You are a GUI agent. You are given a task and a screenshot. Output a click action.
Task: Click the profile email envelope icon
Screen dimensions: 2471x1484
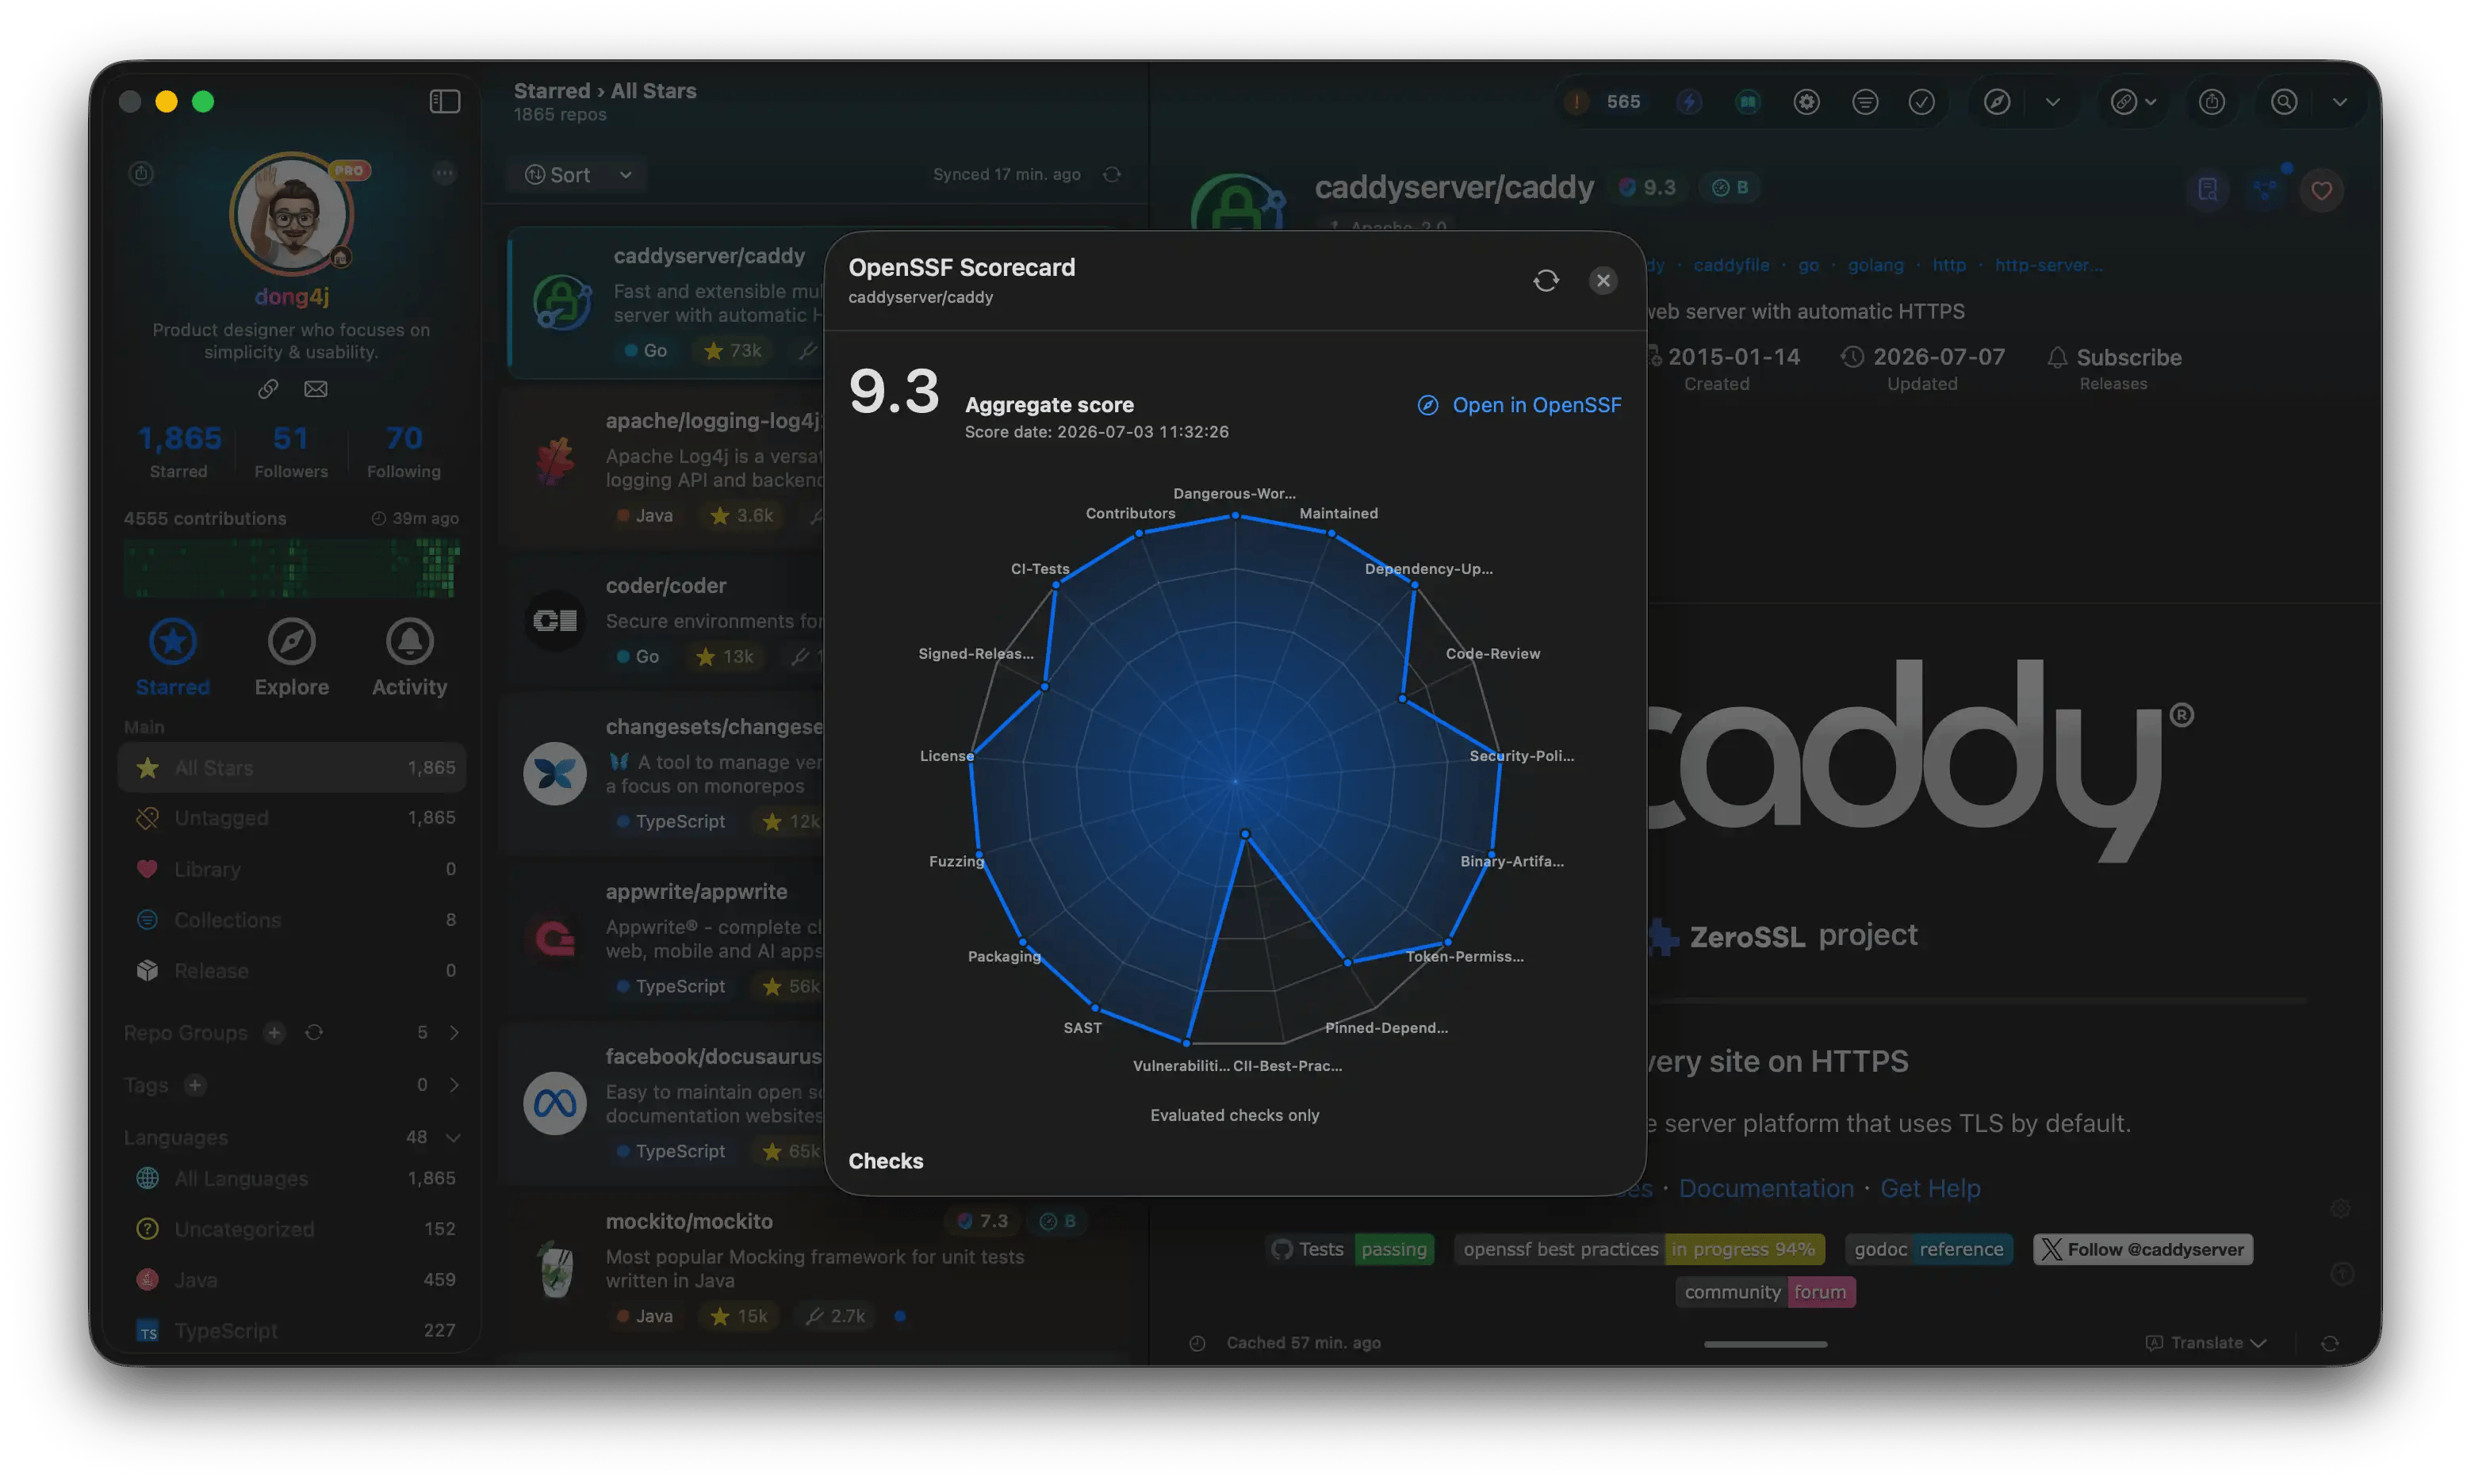(x=315, y=389)
